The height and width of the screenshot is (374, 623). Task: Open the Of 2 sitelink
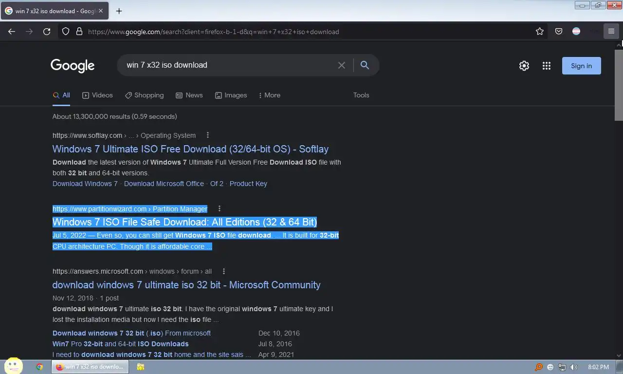217,184
